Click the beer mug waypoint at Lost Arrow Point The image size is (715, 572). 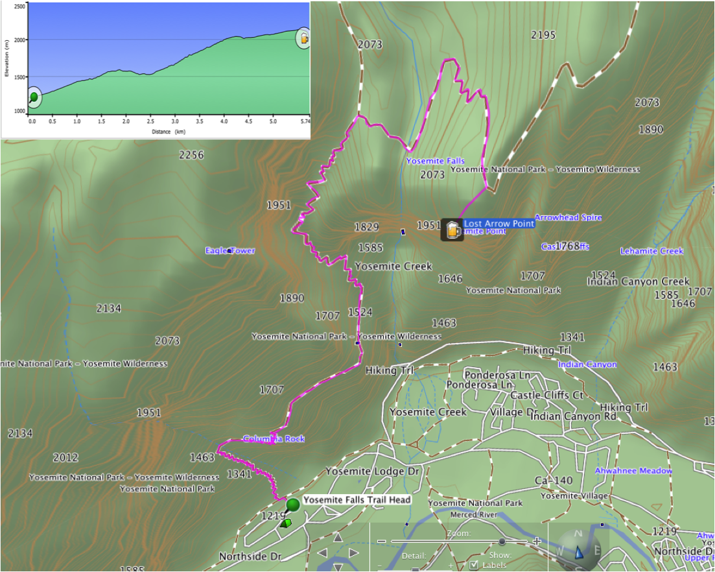click(452, 230)
